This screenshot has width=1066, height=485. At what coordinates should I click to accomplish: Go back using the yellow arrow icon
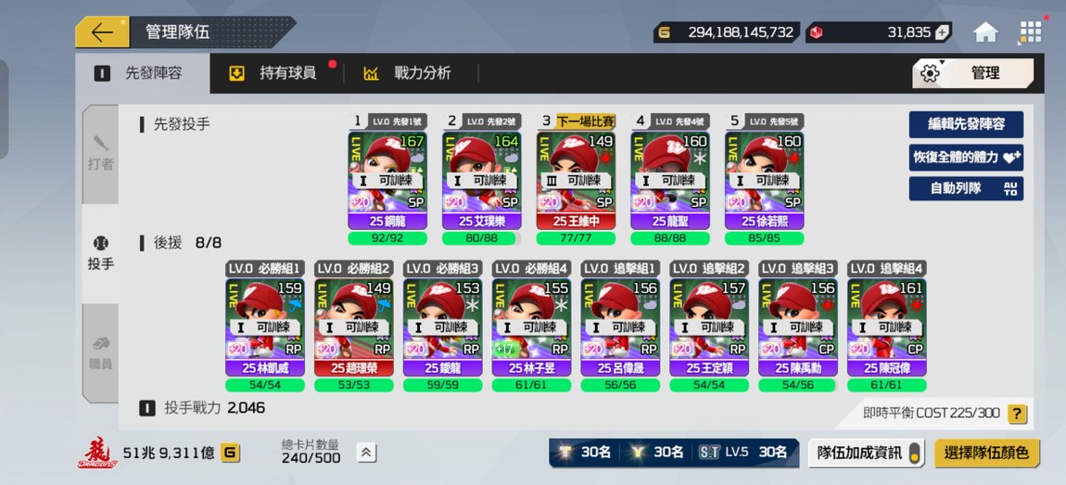tap(102, 32)
